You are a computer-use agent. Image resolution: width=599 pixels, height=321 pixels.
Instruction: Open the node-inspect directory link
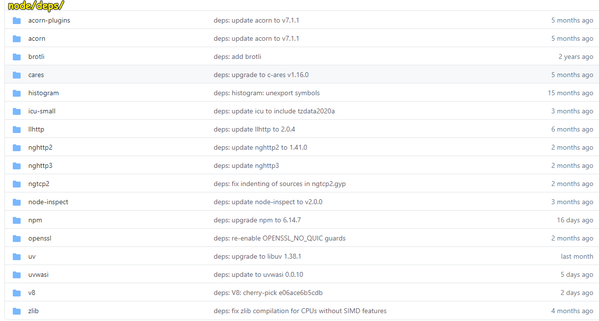48,202
